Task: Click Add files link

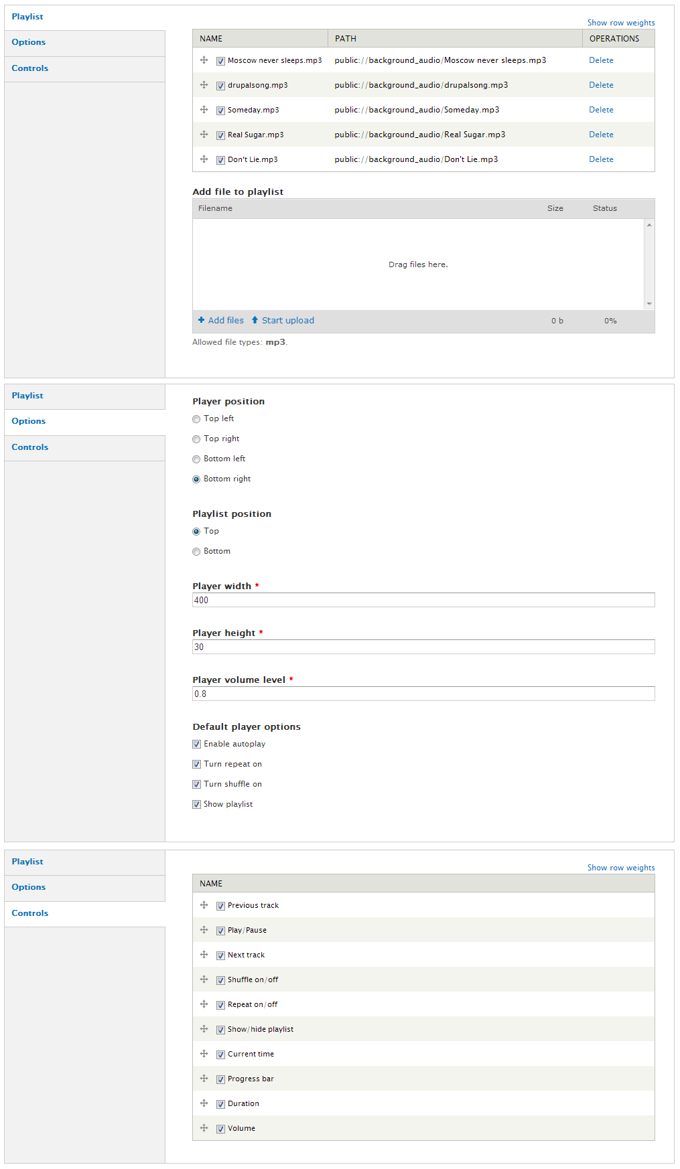Action: click(221, 321)
